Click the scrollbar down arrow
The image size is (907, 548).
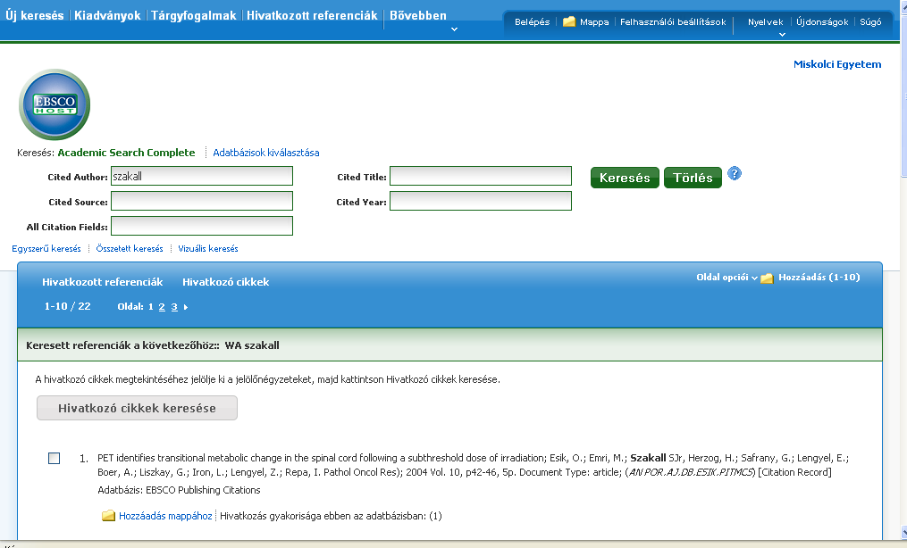point(903,533)
